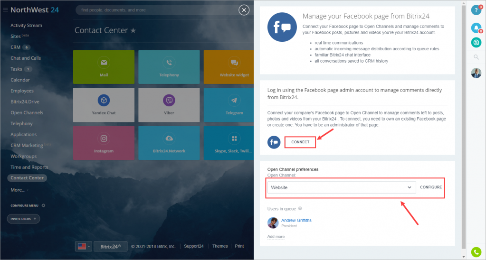Open the Open Channel Website dropdown

point(342,187)
